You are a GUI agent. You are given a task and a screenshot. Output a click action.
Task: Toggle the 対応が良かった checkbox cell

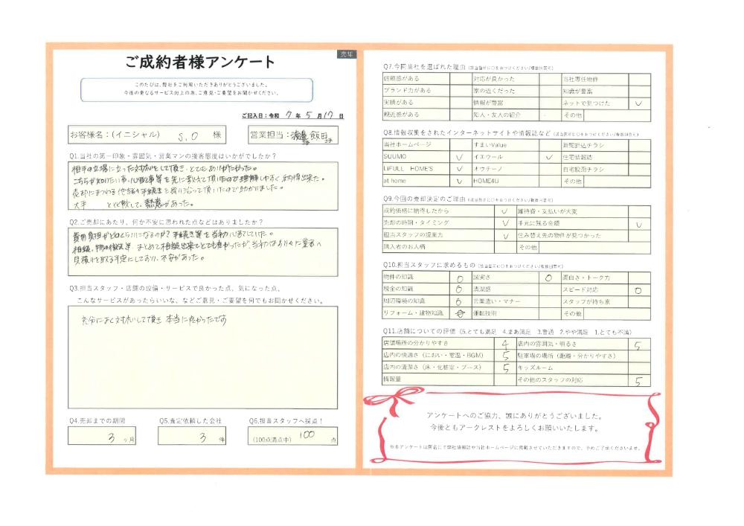tap(550, 79)
